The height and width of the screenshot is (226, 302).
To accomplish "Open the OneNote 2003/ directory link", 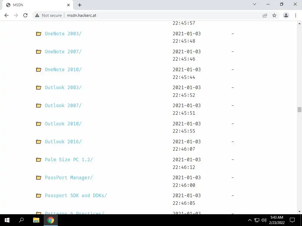I will click(63, 34).
